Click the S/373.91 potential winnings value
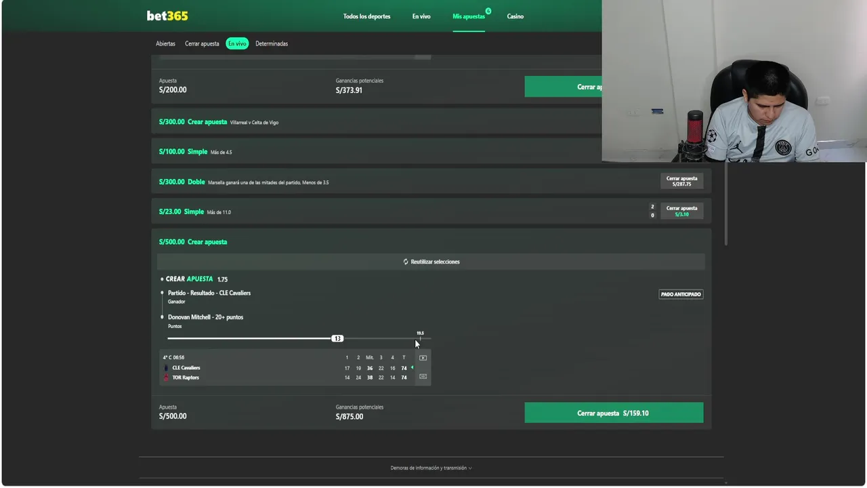 [x=349, y=90]
